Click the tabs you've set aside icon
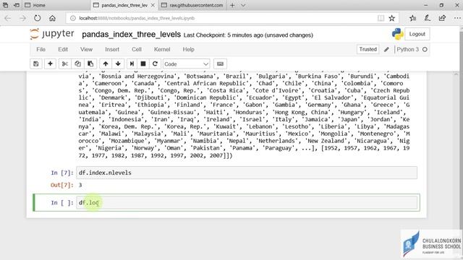The width and height of the screenshot is (463, 260). point(6,5)
